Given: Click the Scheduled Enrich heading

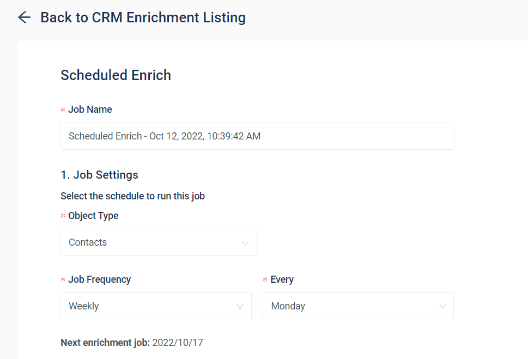Looking at the screenshot, I should click(x=116, y=75).
